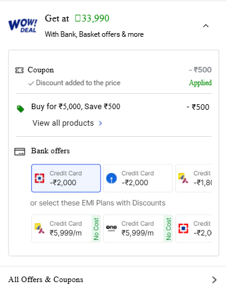
Task: Click the WOW! Deal logo
Action: [x=23, y=26]
